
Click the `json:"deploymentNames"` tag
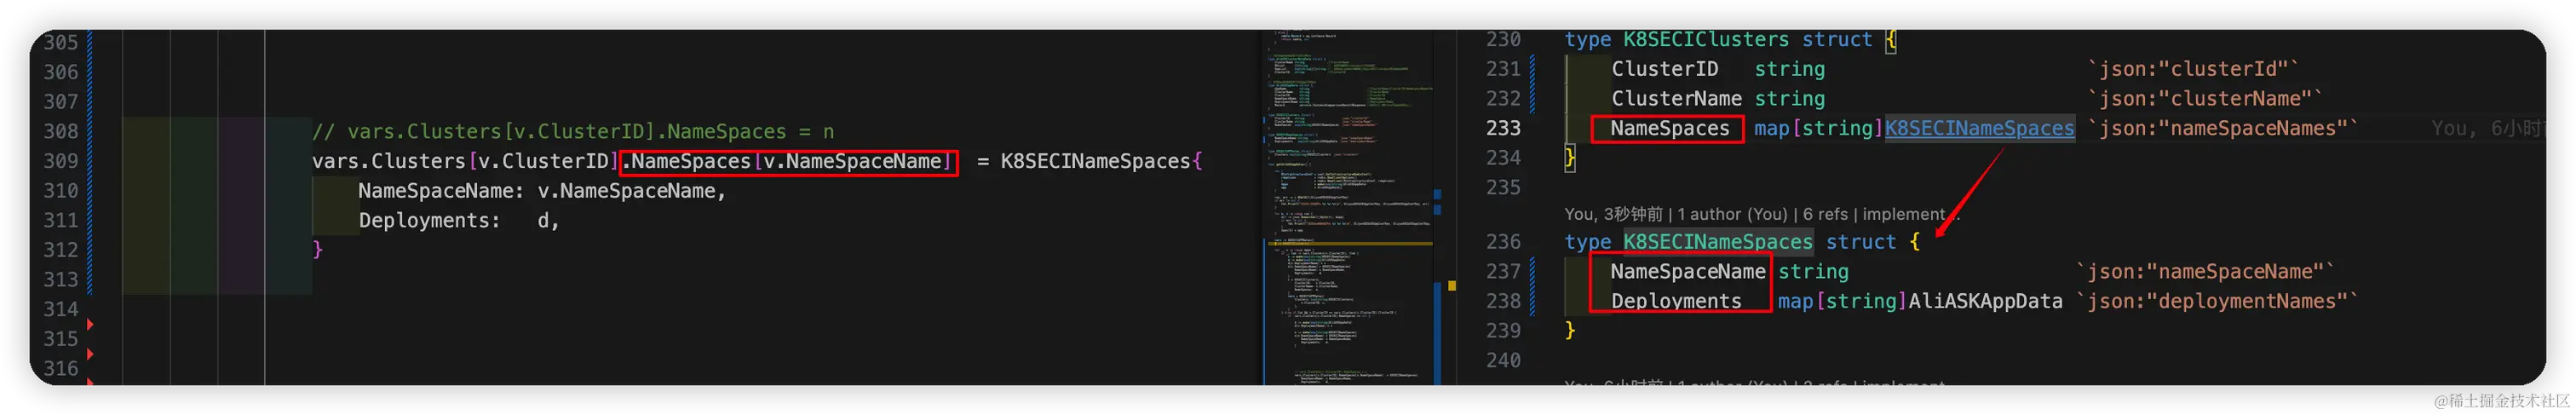pyautogui.click(x=2217, y=301)
